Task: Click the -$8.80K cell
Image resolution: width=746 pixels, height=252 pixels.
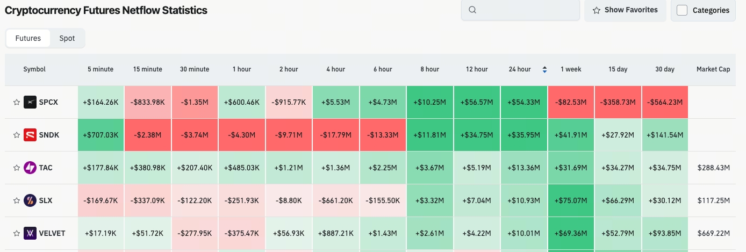Action: pos(289,200)
